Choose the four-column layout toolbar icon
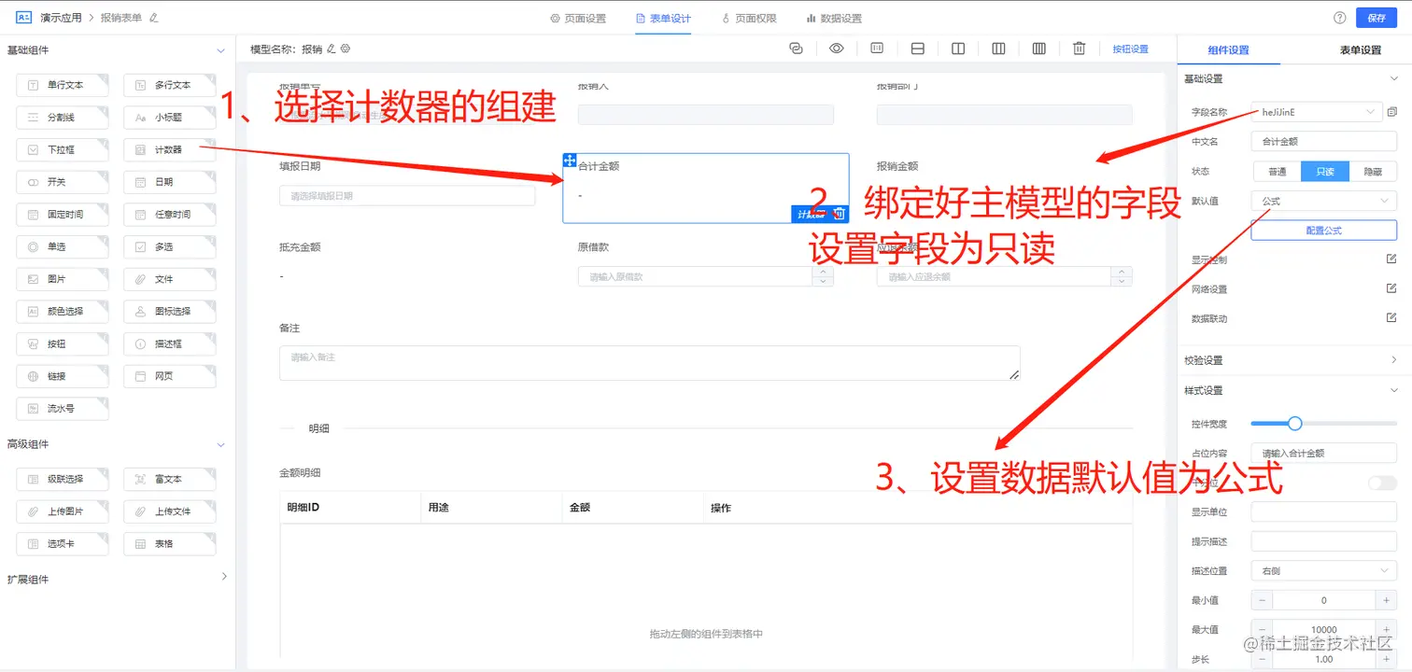 coord(1038,49)
